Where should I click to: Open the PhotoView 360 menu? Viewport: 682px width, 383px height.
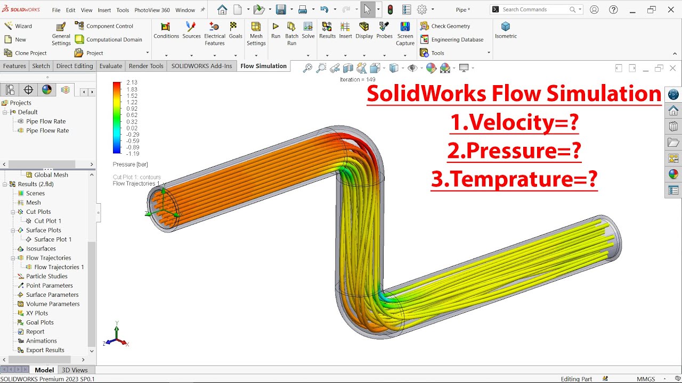pyautogui.click(x=152, y=10)
